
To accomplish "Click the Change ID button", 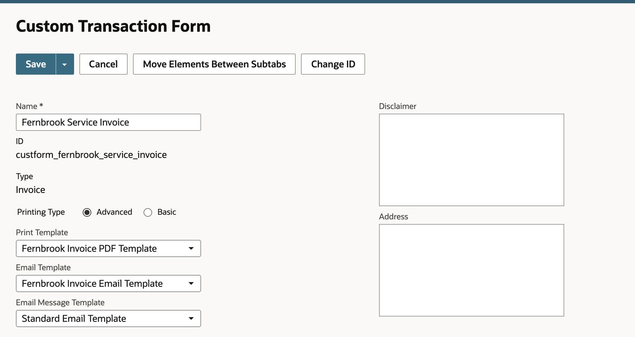I will [x=333, y=64].
